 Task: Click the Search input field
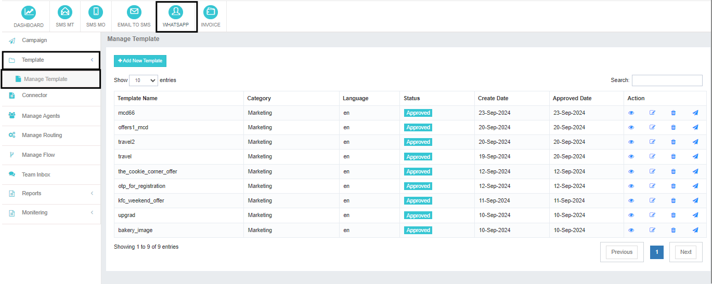coord(667,80)
